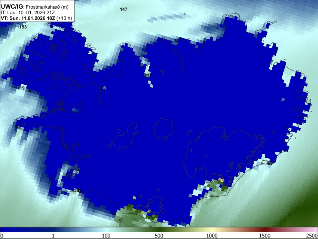Click the color scale label '1000'
The width and height of the screenshot is (318, 239).
coord(212,236)
